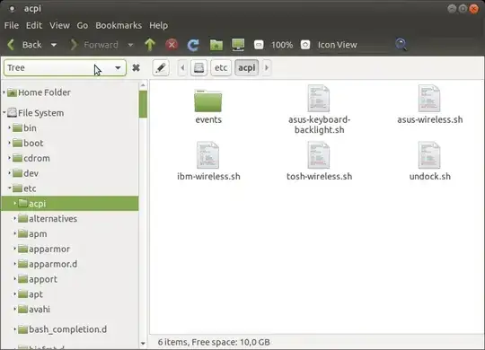Open the Computer toolbar icon
The width and height of the screenshot is (485, 350).
tap(238, 45)
